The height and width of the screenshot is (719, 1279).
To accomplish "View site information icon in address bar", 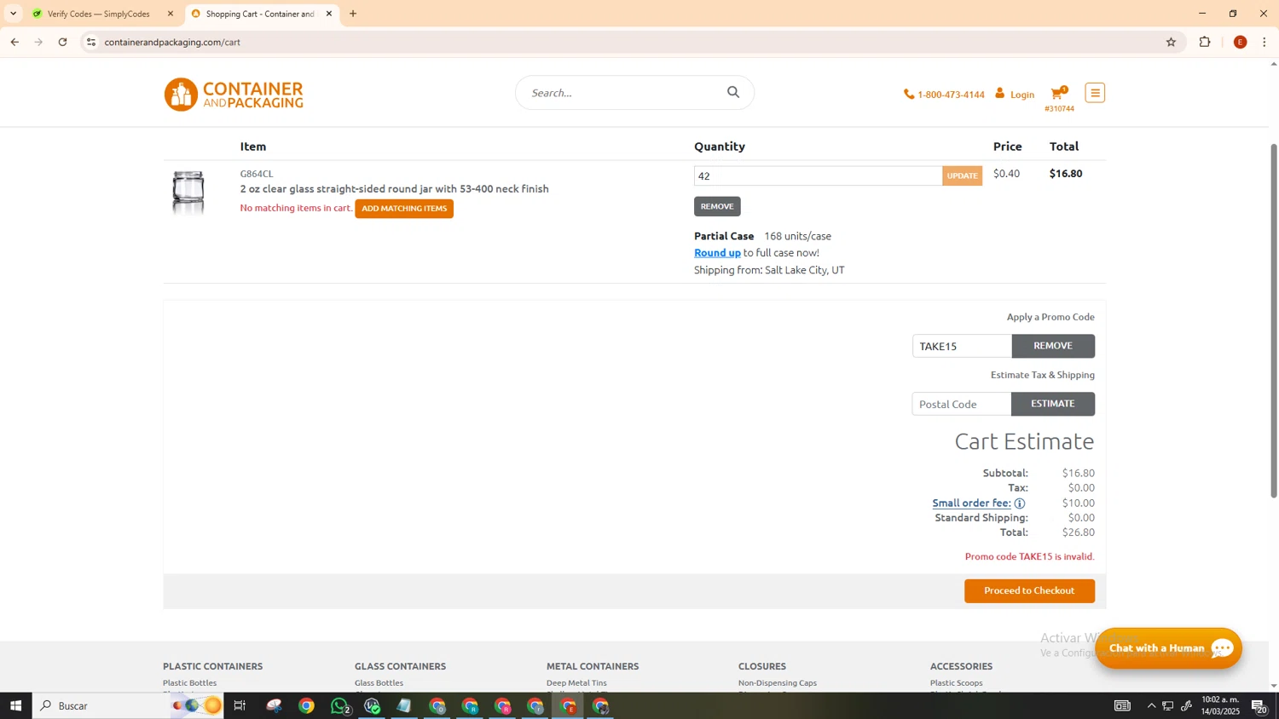I will tap(91, 42).
